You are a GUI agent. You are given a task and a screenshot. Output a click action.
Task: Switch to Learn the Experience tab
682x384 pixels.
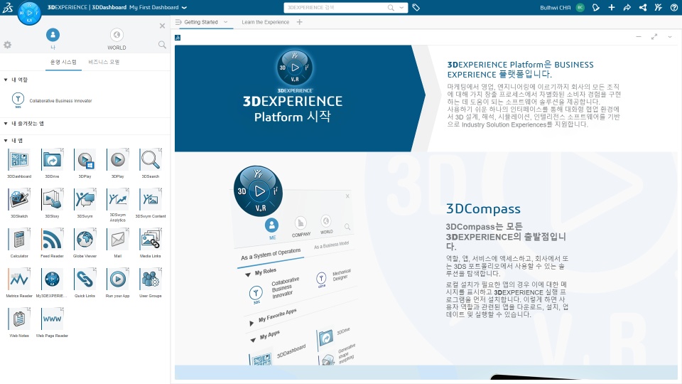point(265,22)
